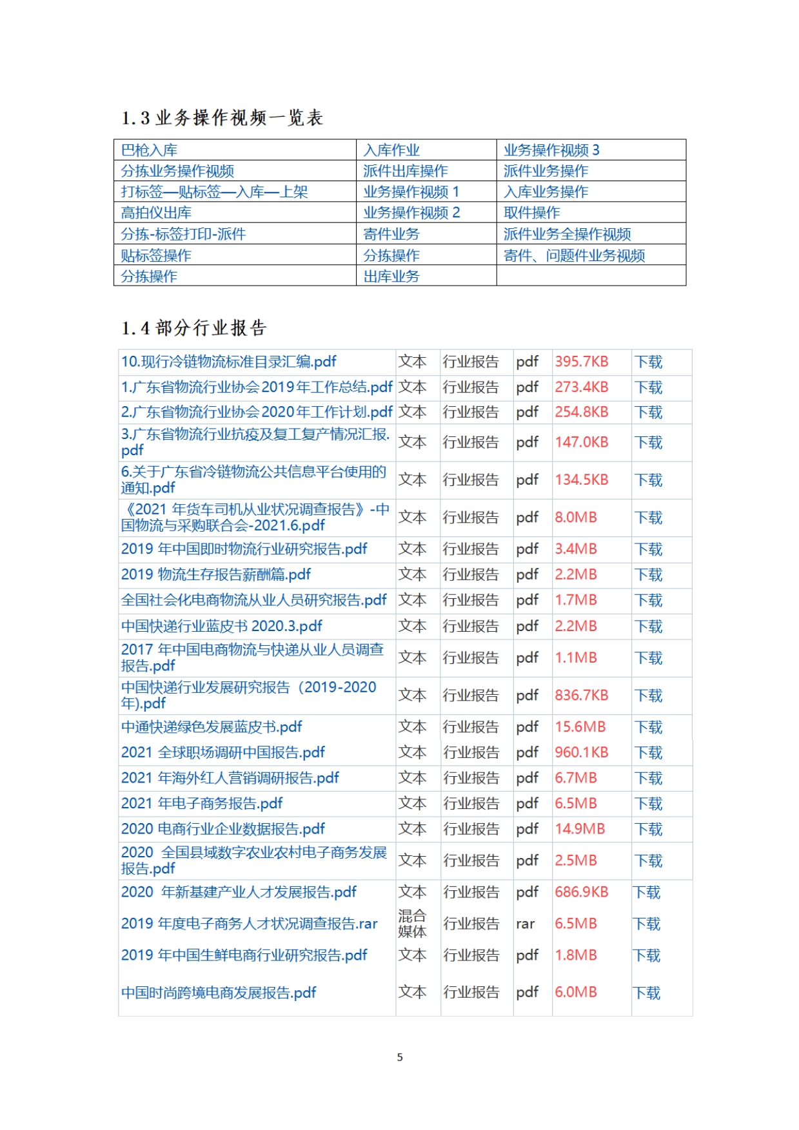Open 2020年新基建产业人才发展报告.pdf
This screenshot has height=1130, width=799.
pyautogui.click(x=239, y=891)
